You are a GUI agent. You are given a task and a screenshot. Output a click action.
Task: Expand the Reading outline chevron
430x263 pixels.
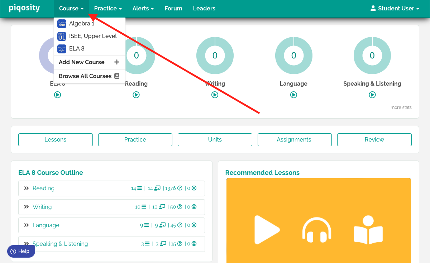coord(27,188)
